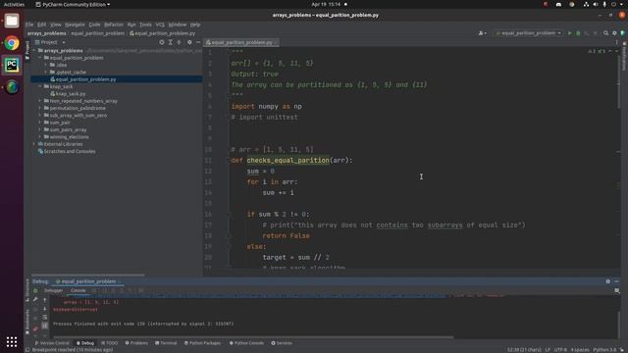The image size is (628, 353).
Task: Select equal_partition_problem.py editor tab
Action: [241, 42]
